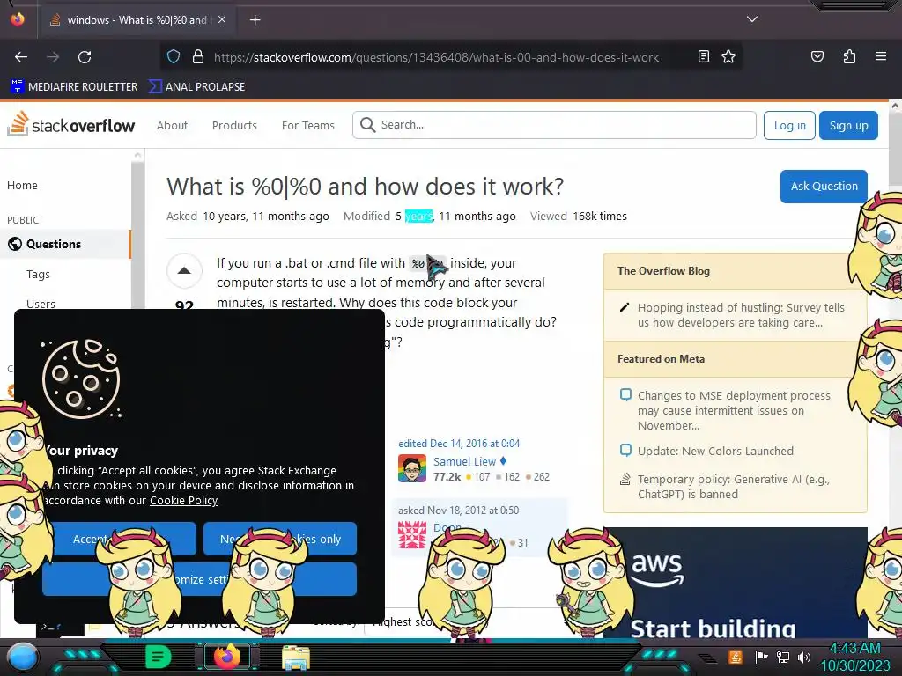This screenshot has height=676, width=902.
Task: Open the MEDIAFIRE ROULETTER bookmark
Action: [x=74, y=87]
